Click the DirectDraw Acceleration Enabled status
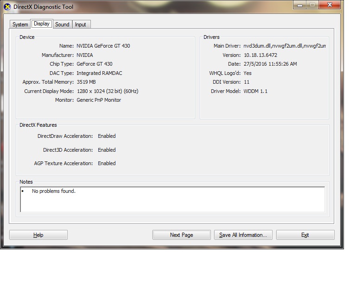The width and height of the screenshot is (356, 284). click(107, 136)
